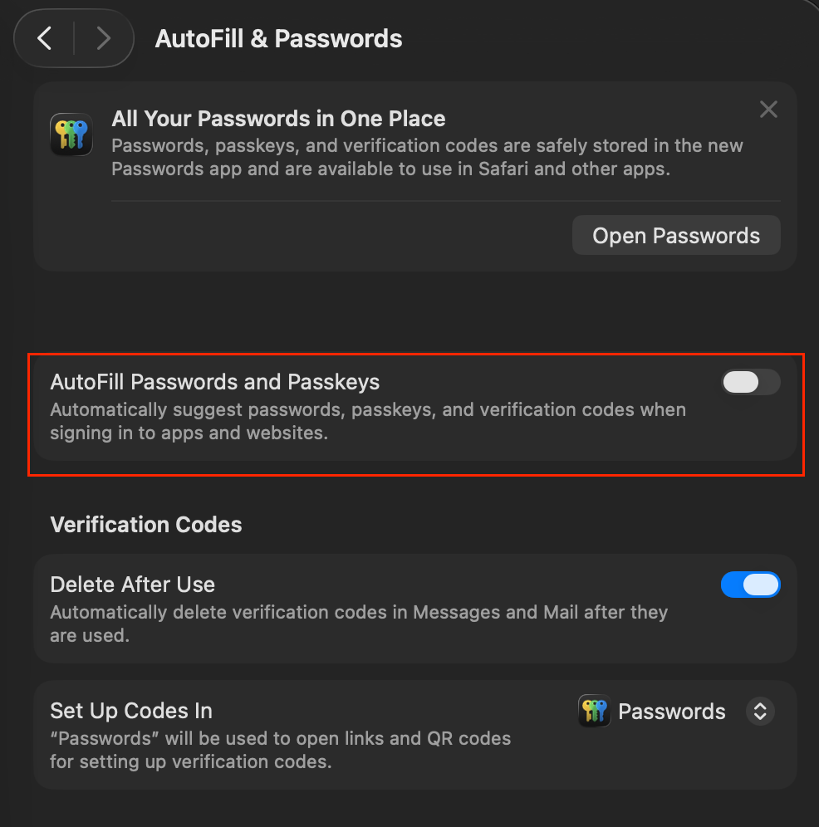The image size is (819, 827).
Task: Click the Passwords keys icon in the banner
Action: [x=71, y=135]
